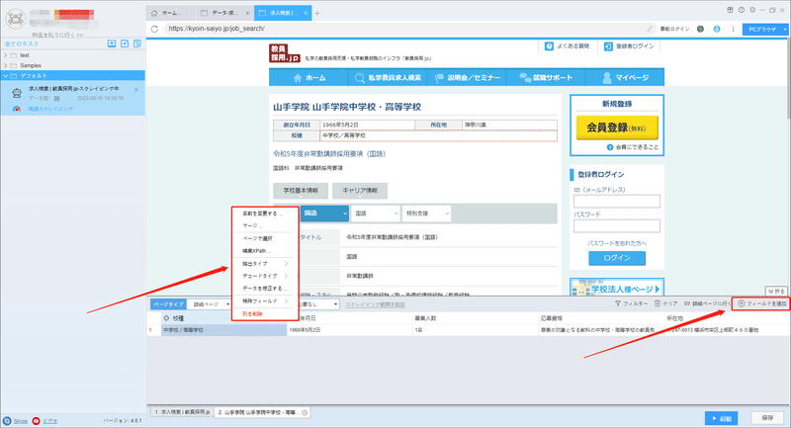Expand the test folder

click(x=6, y=55)
